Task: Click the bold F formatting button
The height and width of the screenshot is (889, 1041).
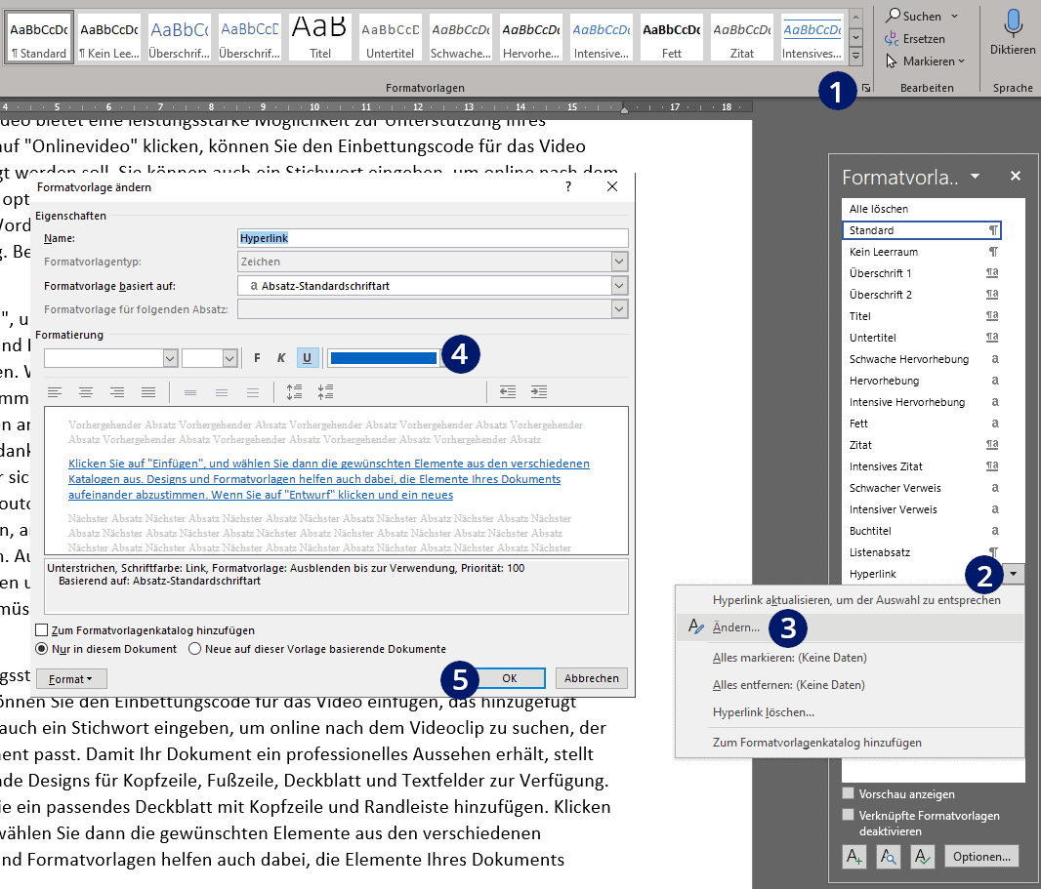Action: coord(257,358)
